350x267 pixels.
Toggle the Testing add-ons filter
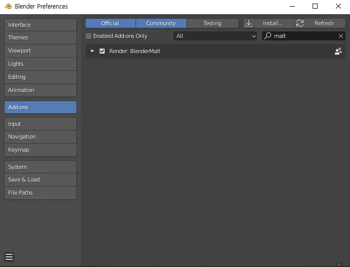pyautogui.click(x=212, y=23)
